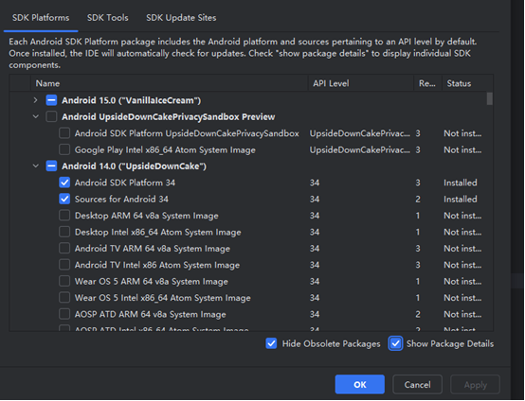
Task: Click the Re... revision column header
Action: [427, 83]
